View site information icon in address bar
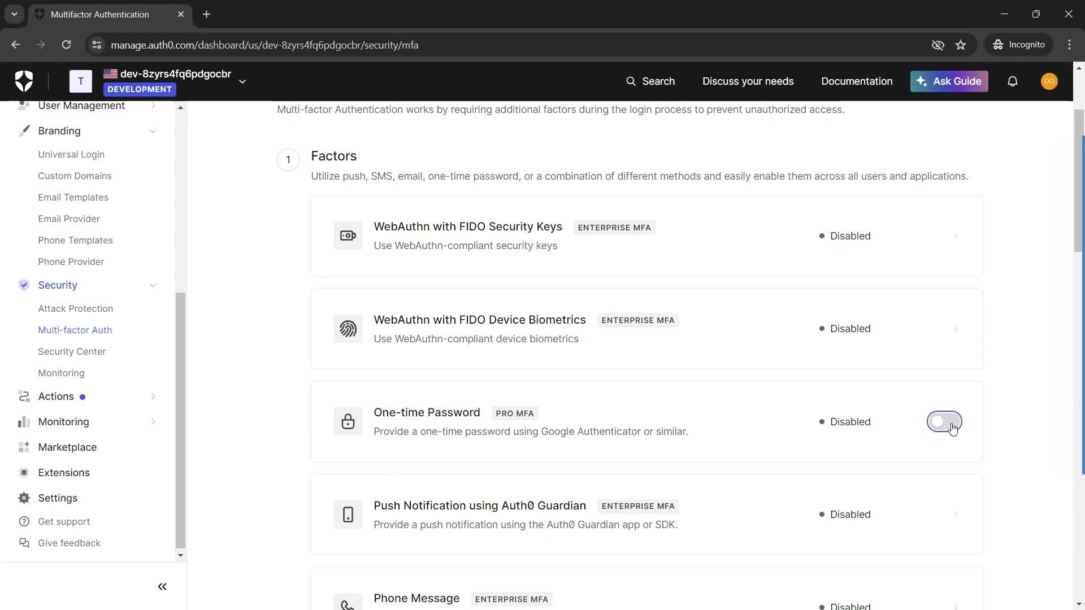Screen dimensions: 1085x610 pyautogui.click(x=97, y=45)
